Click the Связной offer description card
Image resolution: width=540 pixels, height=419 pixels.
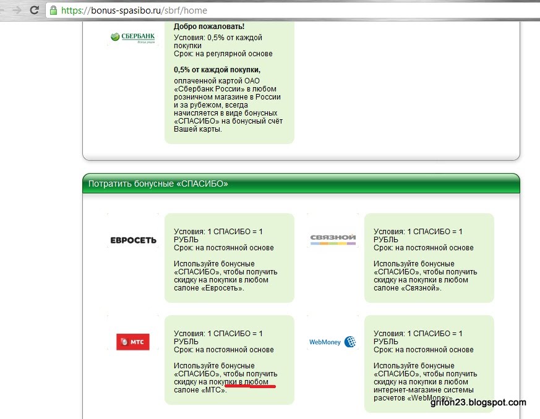(429, 258)
